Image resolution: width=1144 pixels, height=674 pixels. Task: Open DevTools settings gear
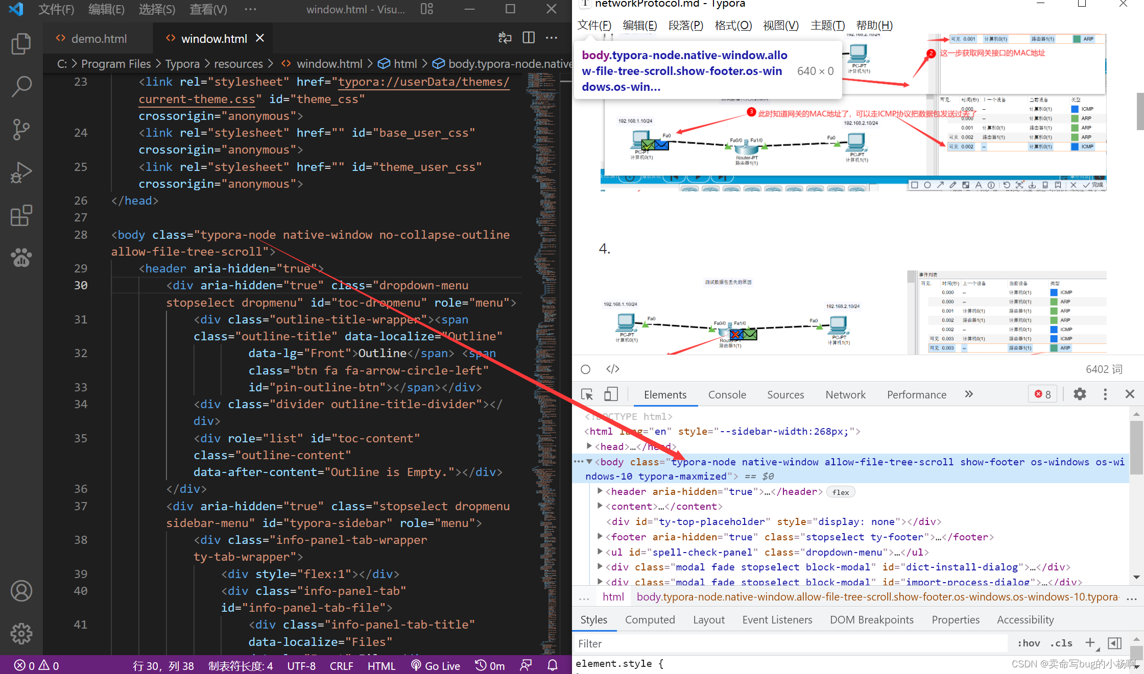tap(1080, 394)
